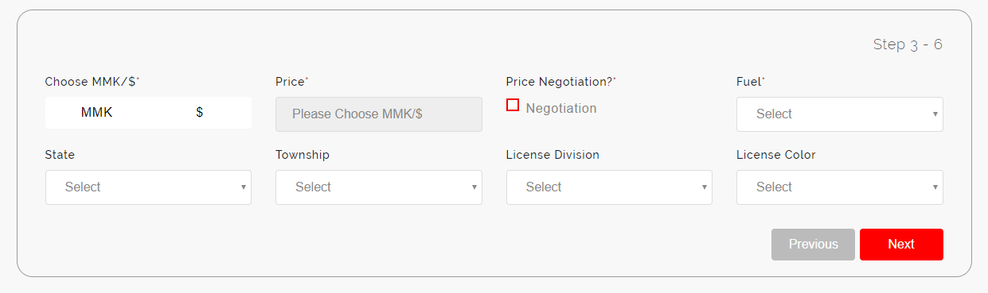Click the Step 3 - 6 indicator
The height and width of the screenshot is (293, 988).
[908, 44]
